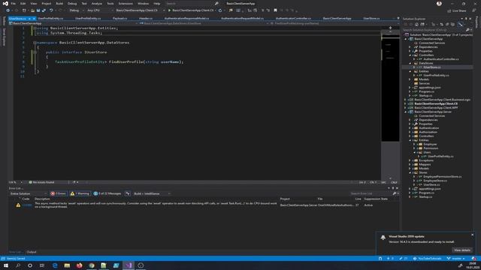Toggle Solution Explorer Preview Selected Items icon
This screenshot has width=481, height=270.
(461, 25)
